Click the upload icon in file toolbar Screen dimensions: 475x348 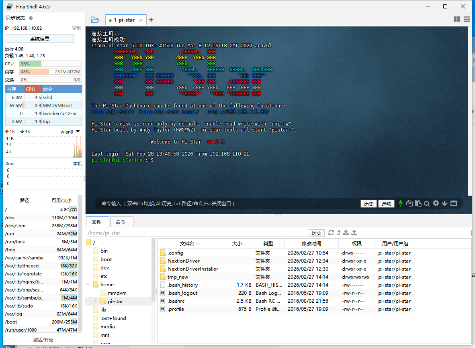pos(354,233)
